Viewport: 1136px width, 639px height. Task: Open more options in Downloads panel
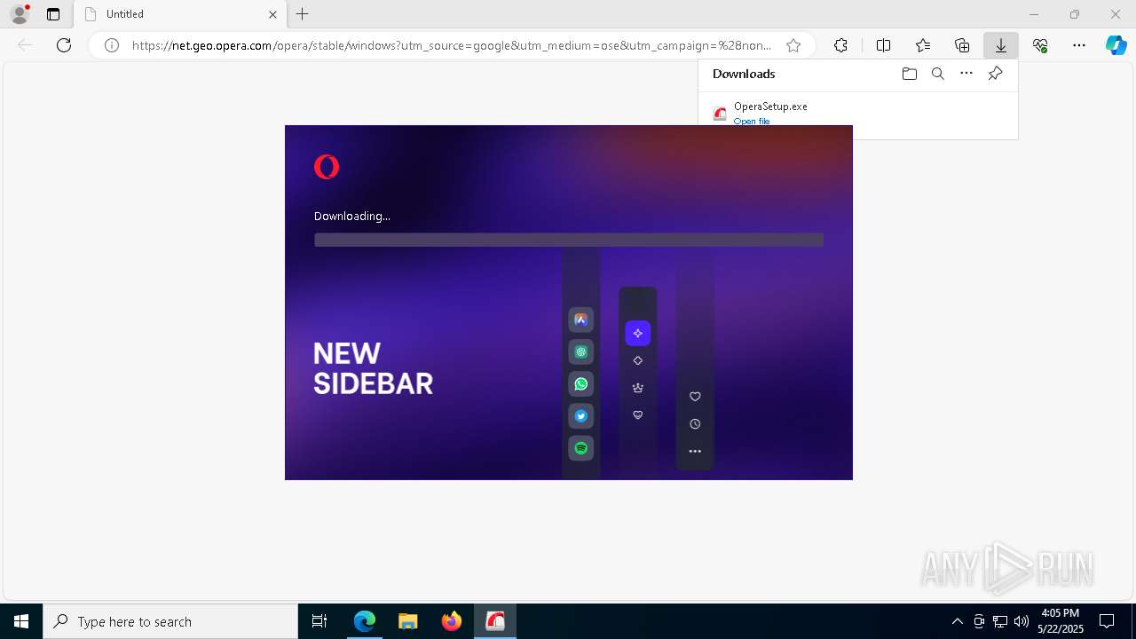(966, 74)
